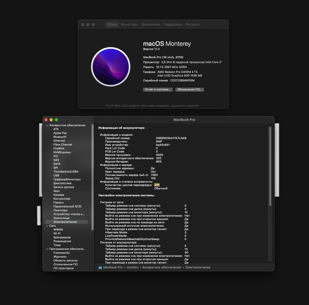Select Журналы in the sidebar
Image resolution: width=309 pixels, height=305 pixels.
(60, 257)
